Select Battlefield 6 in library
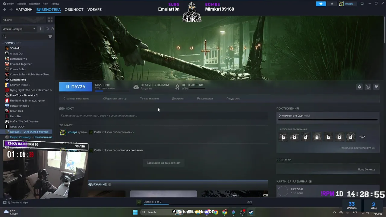386x217 pixels. (18, 59)
